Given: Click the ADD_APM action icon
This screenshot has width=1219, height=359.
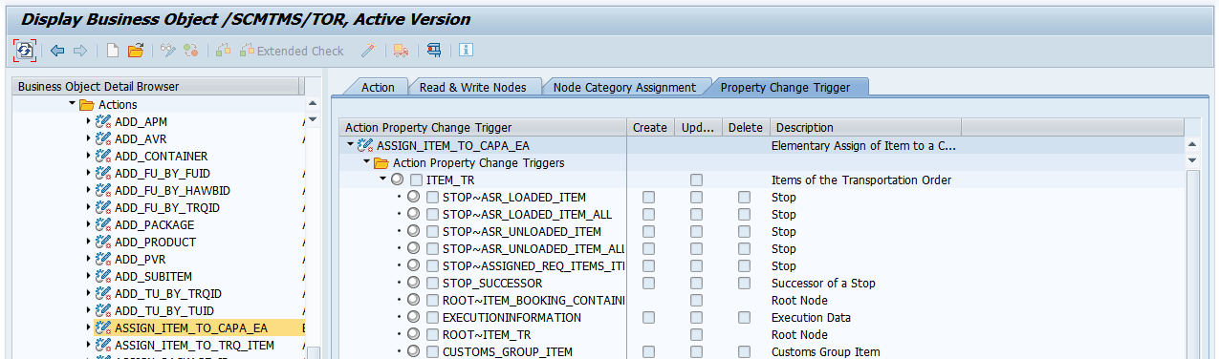Looking at the screenshot, I should point(104,122).
